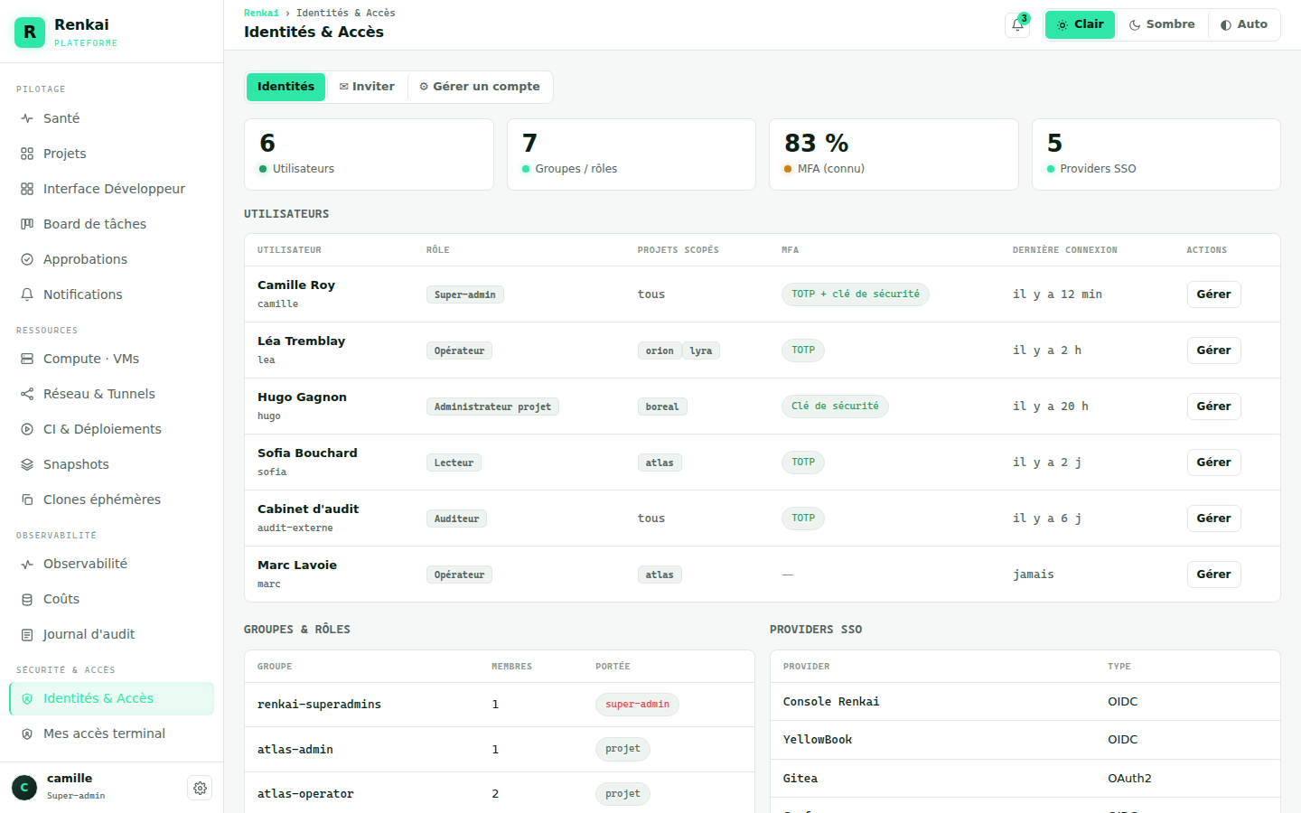Click Gérer for Camille Roy
This screenshot has width=1301, height=813.
click(1213, 294)
